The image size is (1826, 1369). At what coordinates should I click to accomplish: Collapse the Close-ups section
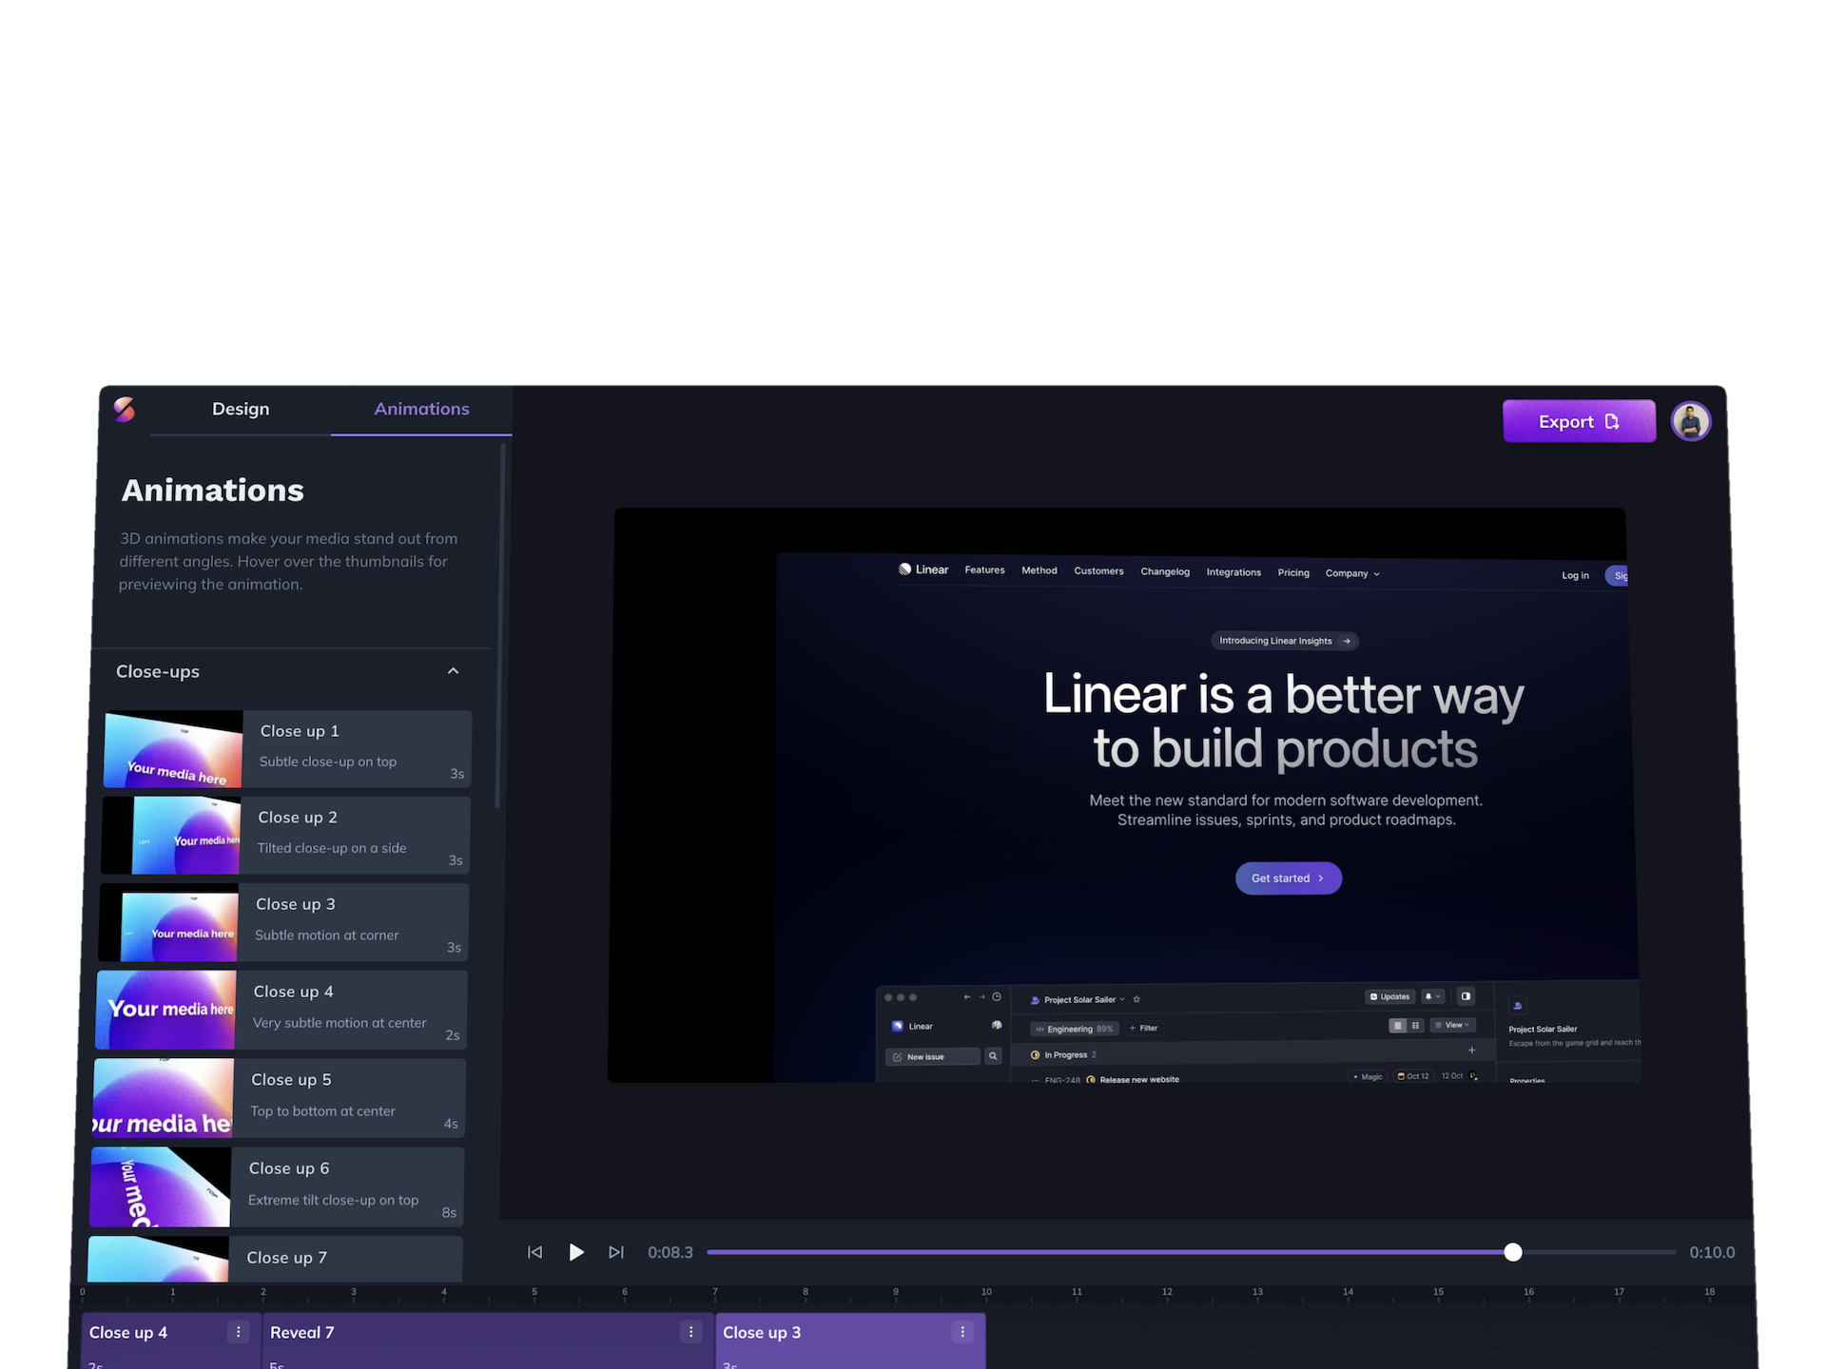tap(453, 671)
